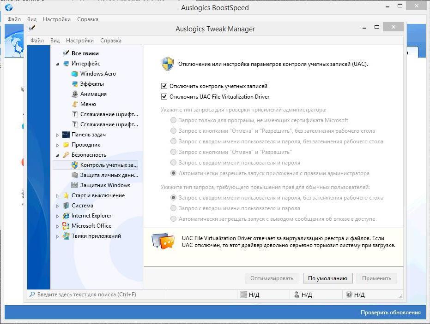Select Автоматически разрешать запуск приложения radio
This screenshot has height=324, width=430.
coord(173,173)
